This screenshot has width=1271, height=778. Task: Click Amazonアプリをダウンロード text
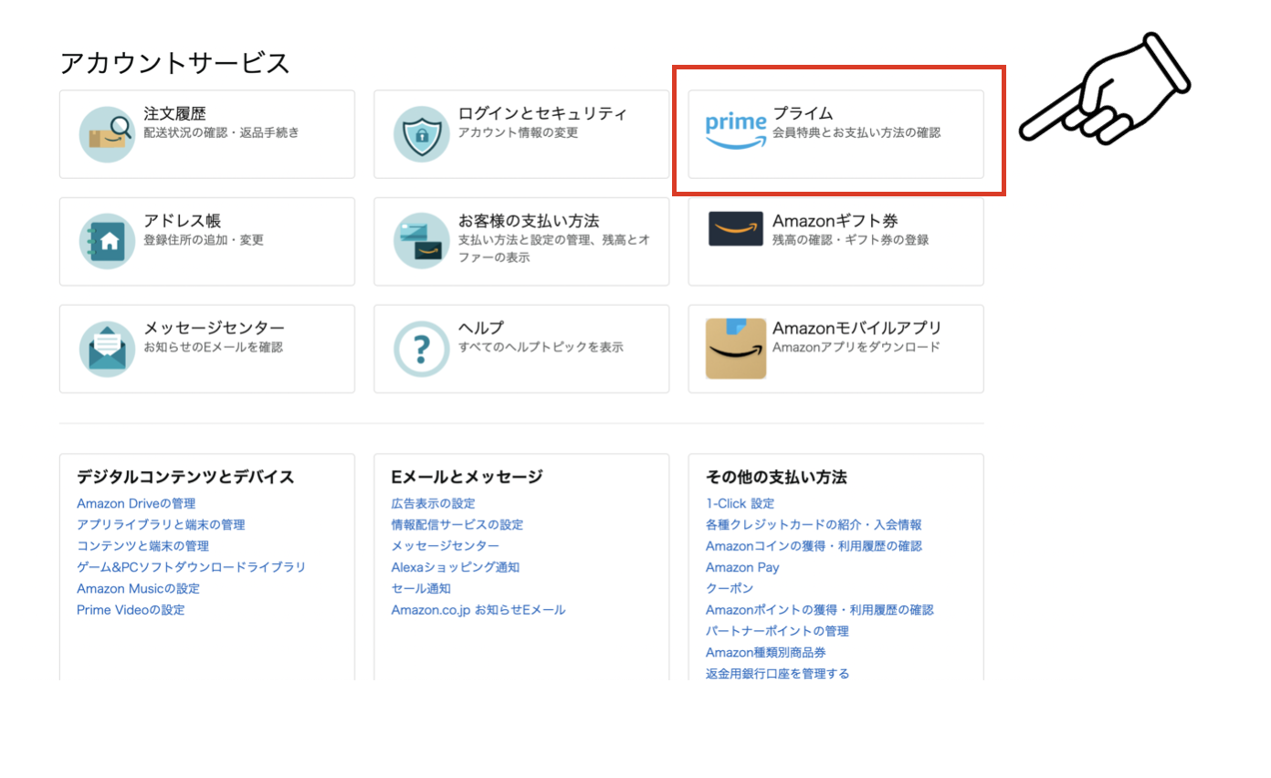(x=856, y=347)
